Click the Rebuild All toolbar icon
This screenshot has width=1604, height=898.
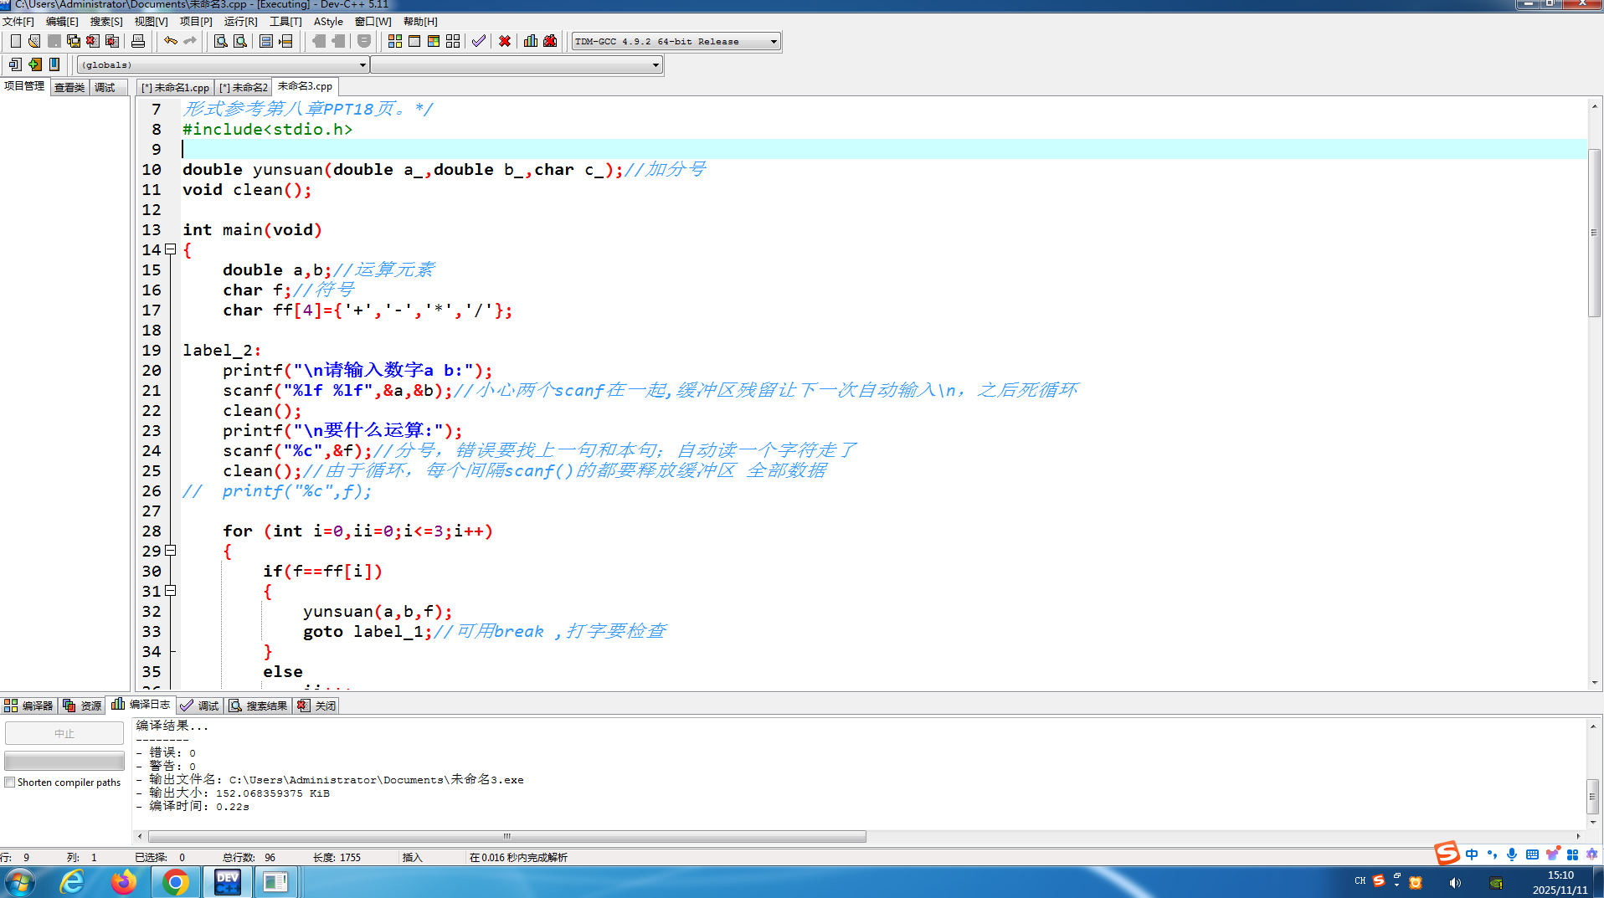click(x=453, y=41)
